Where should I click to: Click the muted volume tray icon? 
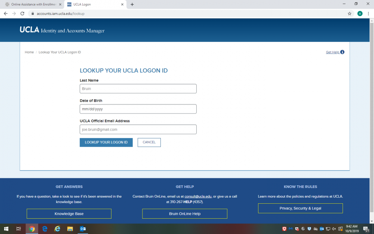tap(334, 229)
